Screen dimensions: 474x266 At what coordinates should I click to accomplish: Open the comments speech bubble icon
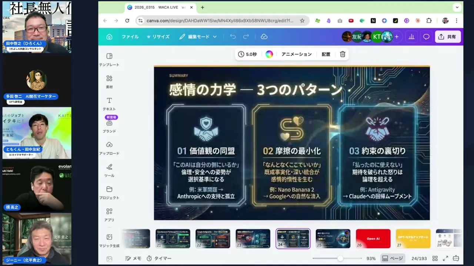(x=426, y=37)
